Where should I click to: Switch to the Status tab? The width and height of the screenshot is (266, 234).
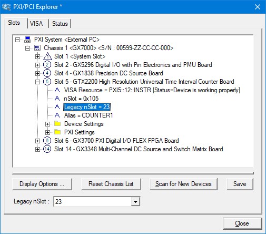60,23
